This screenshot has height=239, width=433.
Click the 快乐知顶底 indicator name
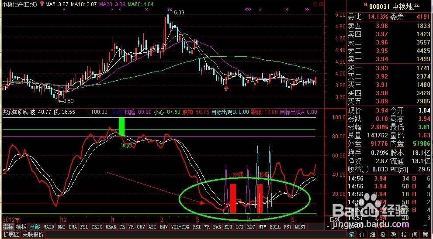click(x=15, y=112)
